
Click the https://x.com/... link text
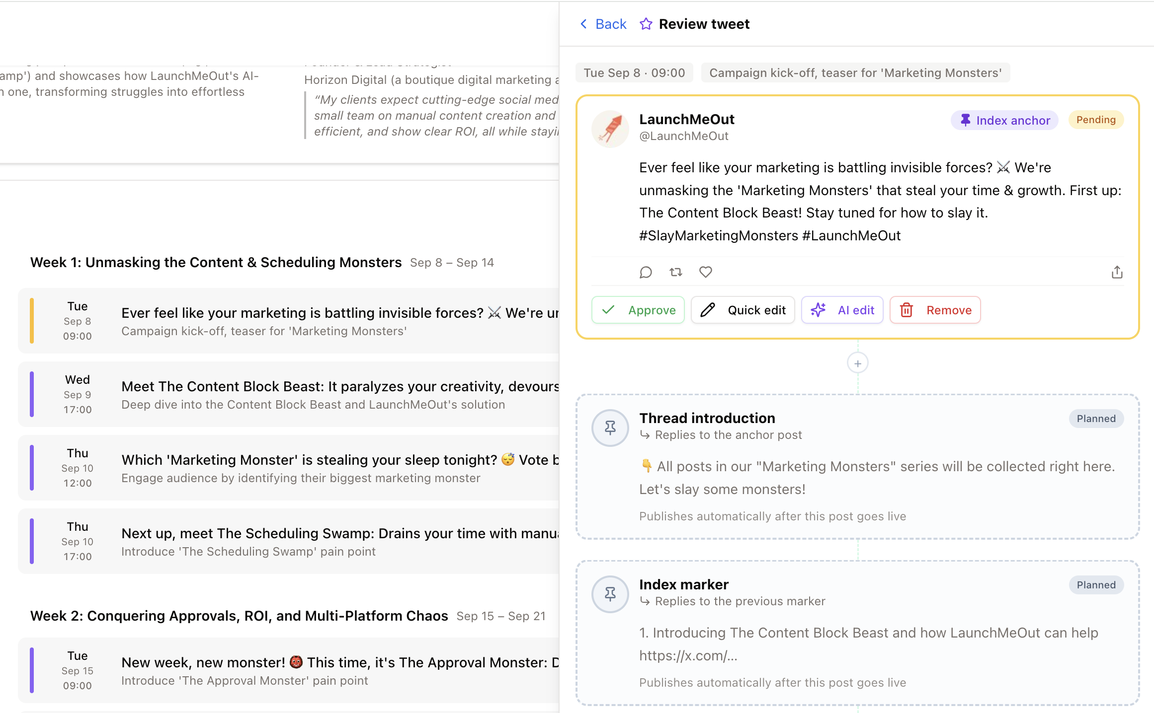pos(688,655)
